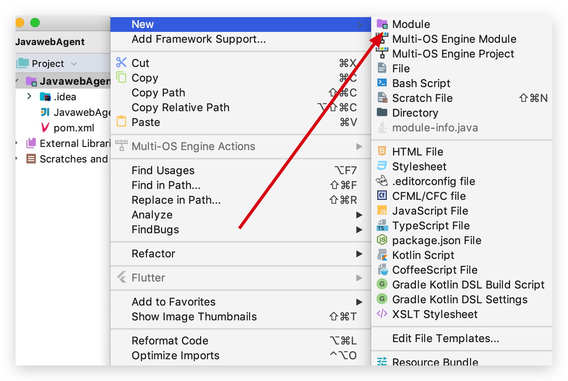Select Reformat Code option

(x=170, y=341)
